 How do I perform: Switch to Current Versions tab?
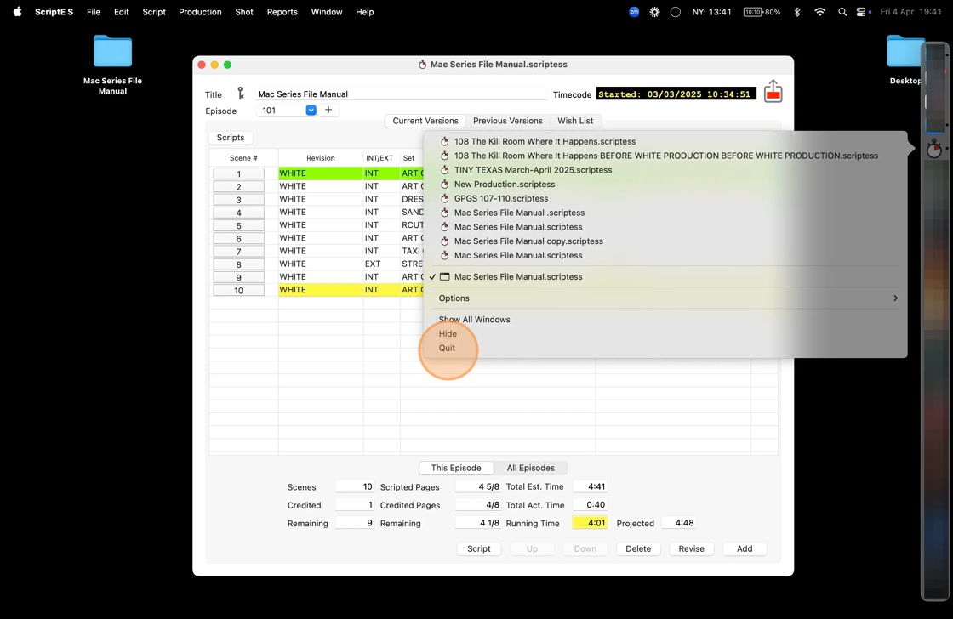pos(425,121)
